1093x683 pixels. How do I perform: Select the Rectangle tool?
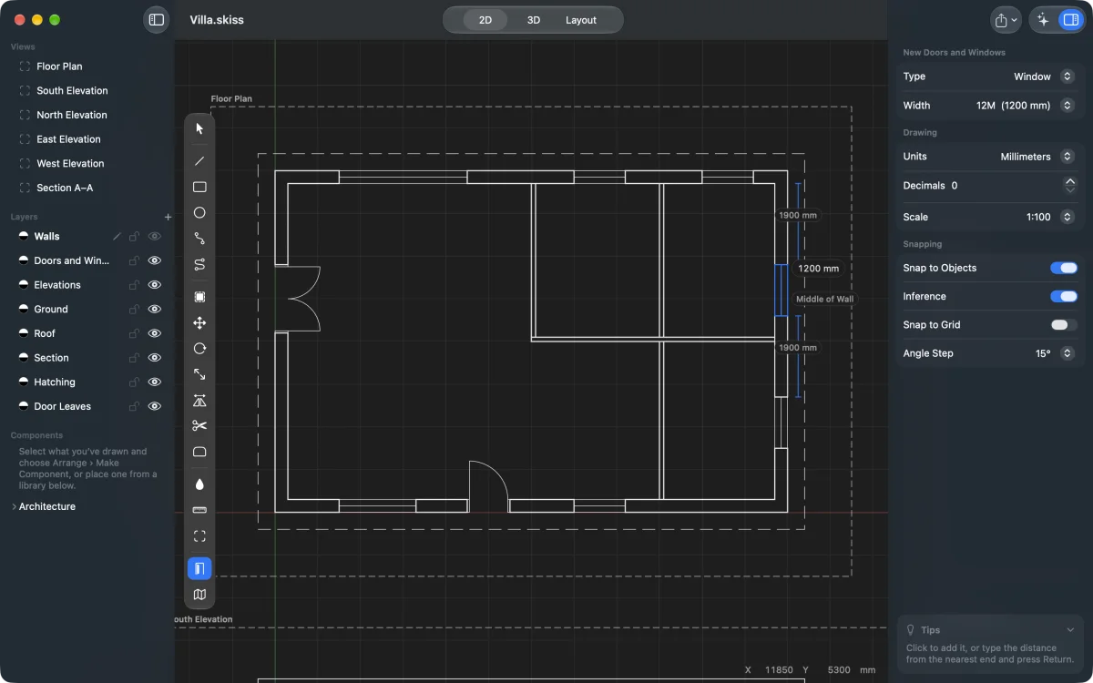[199, 187]
